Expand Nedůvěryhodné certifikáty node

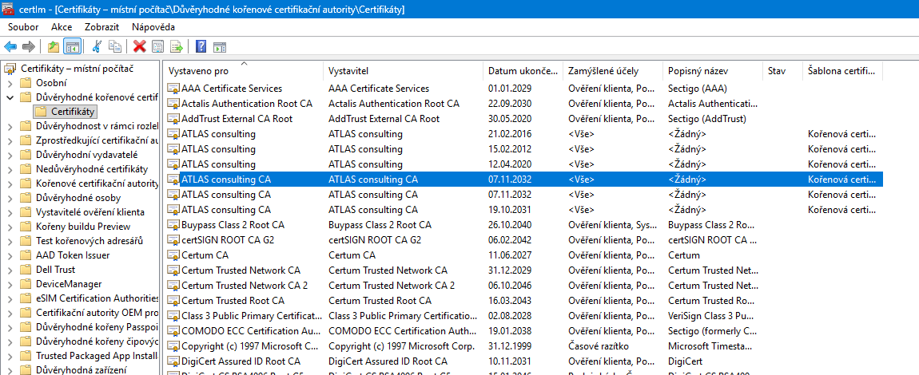(x=10, y=169)
